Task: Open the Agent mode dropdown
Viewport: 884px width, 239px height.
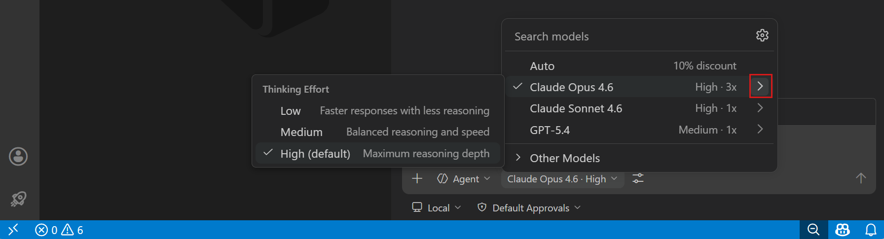Action: 464,179
